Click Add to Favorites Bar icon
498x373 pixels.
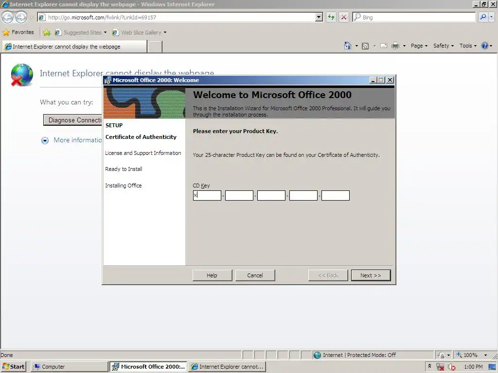point(47,33)
